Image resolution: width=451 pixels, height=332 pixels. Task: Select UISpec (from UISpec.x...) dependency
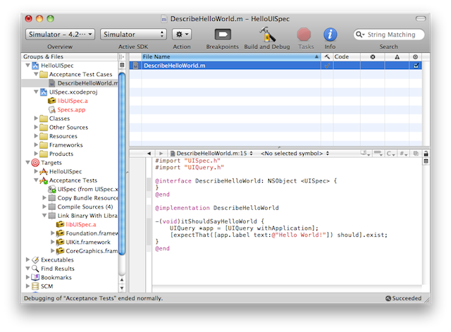(87, 189)
